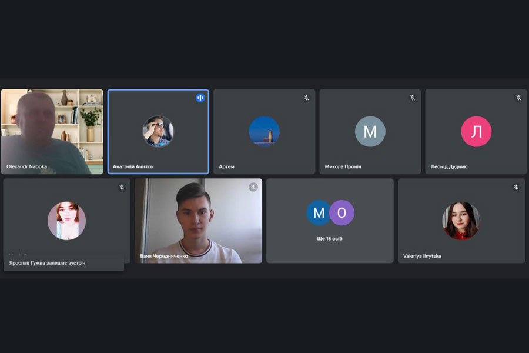
Task: Click the blue М avatar in the overflow tile
Action: [x=319, y=213]
